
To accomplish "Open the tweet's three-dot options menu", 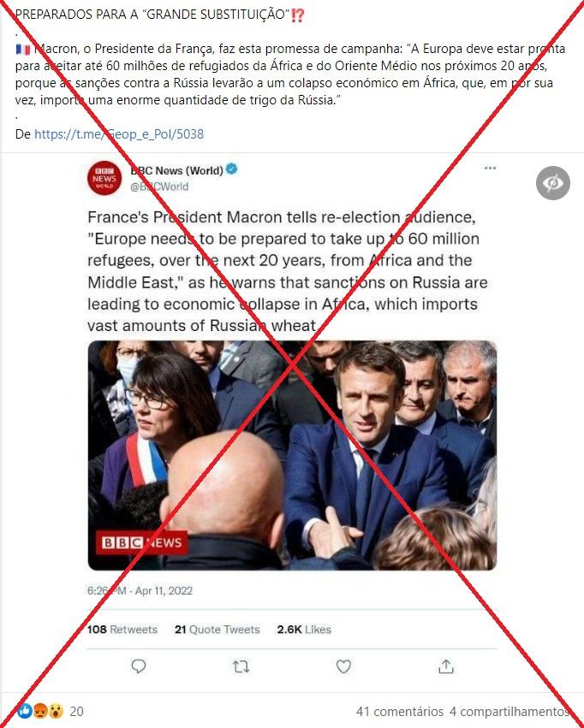I will [490, 168].
